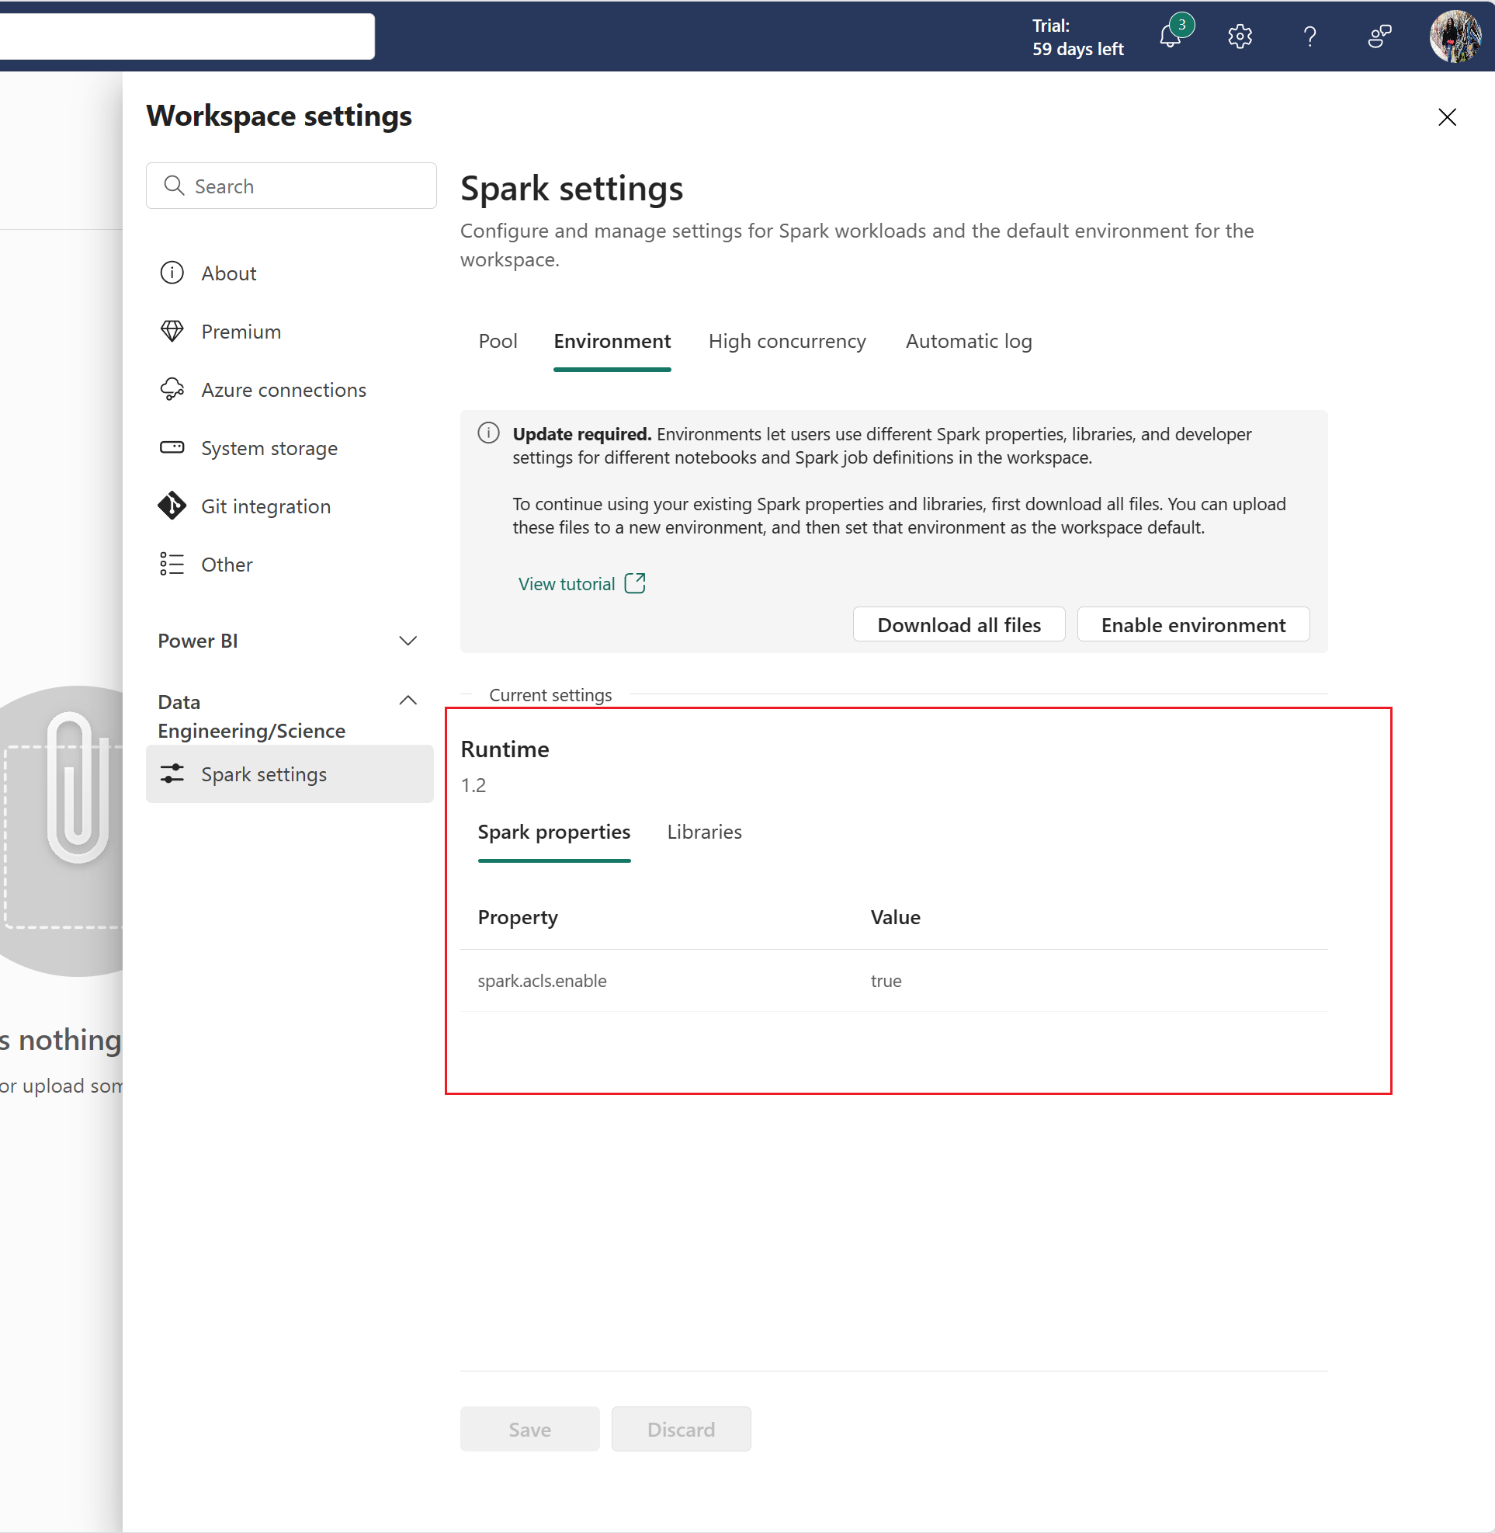Image resolution: width=1495 pixels, height=1533 pixels.
Task: Open the Pool tab
Action: coord(495,341)
